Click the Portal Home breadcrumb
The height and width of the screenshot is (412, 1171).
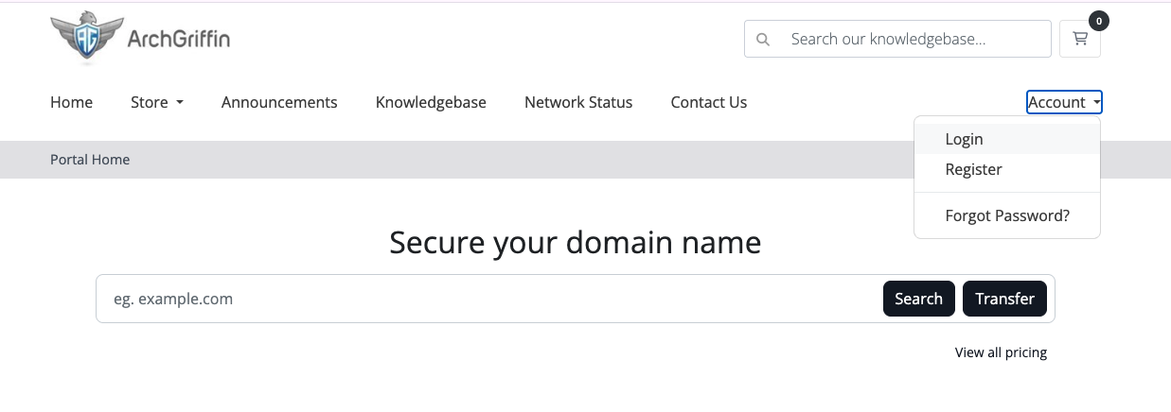pyautogui.click(x=90, y=160)
